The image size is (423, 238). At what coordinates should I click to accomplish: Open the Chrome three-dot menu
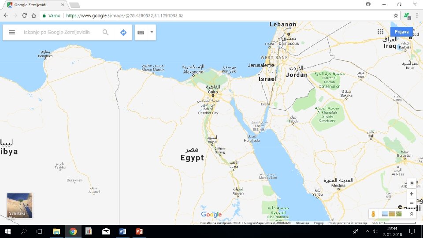click(417, 16)
